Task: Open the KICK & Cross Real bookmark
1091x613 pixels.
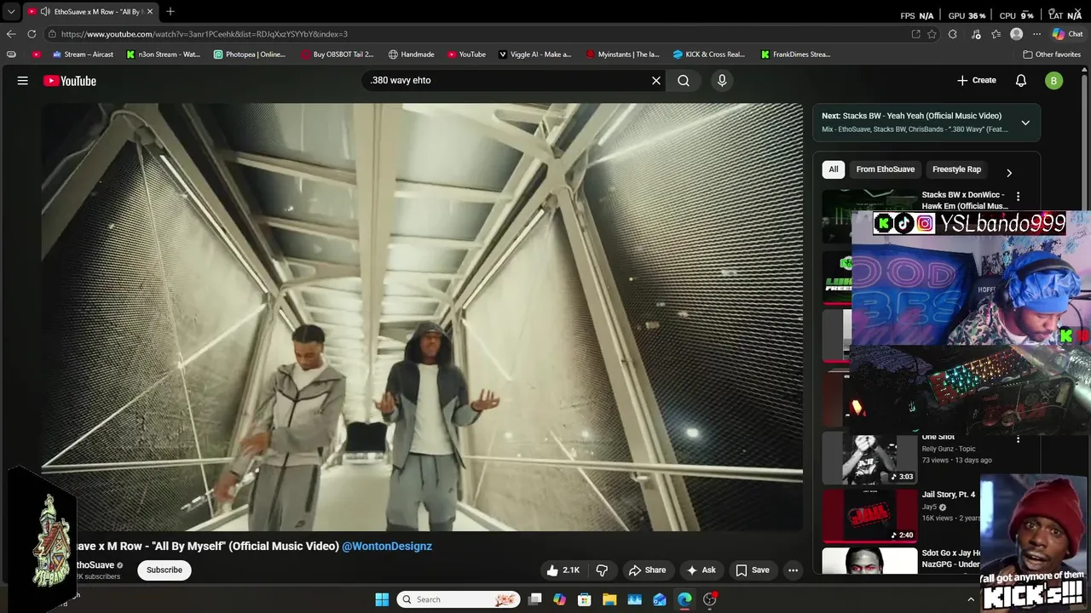Action: [x=709, y=54]
